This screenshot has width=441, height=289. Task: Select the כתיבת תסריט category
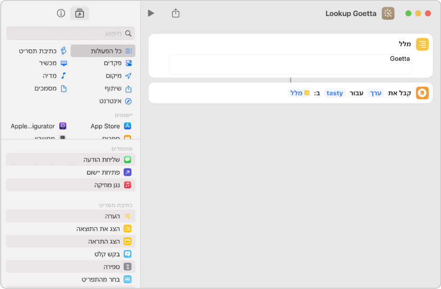pos(43,51)
